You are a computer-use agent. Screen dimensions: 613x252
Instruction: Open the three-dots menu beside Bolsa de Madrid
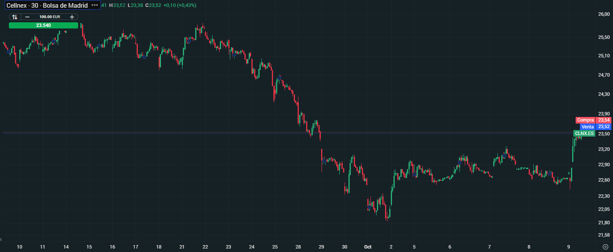click(x=95, y=5)
